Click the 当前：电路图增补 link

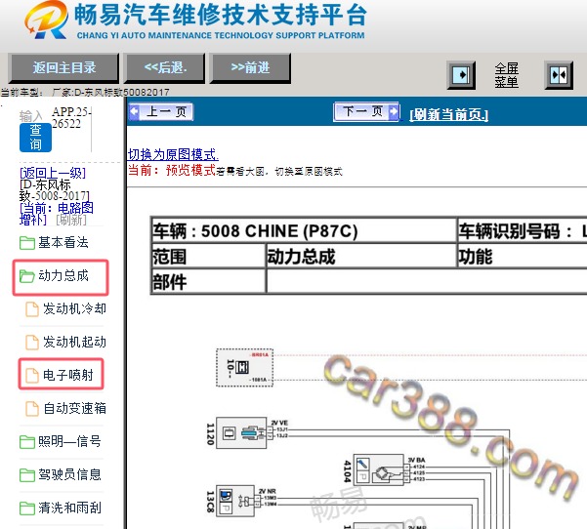(x=56, y=214)
